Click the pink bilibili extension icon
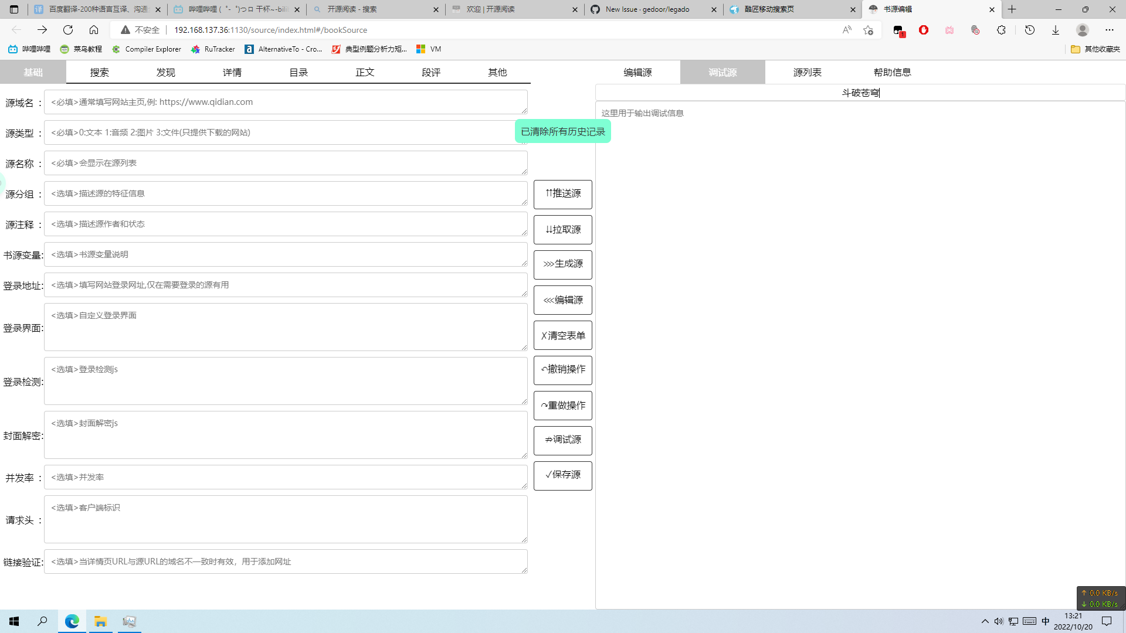The image size is (1126, 633). (949, 29)
